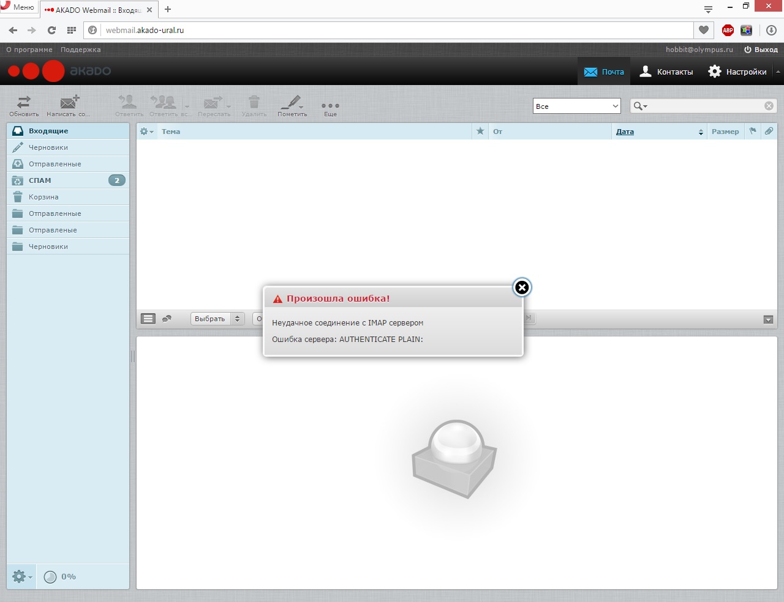Click the Входящие inbox tray icon
Viewport: 784px width, 602px height.
click(18, 131)
